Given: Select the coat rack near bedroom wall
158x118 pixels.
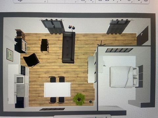Looking at the screenshot, I should 101,43.
